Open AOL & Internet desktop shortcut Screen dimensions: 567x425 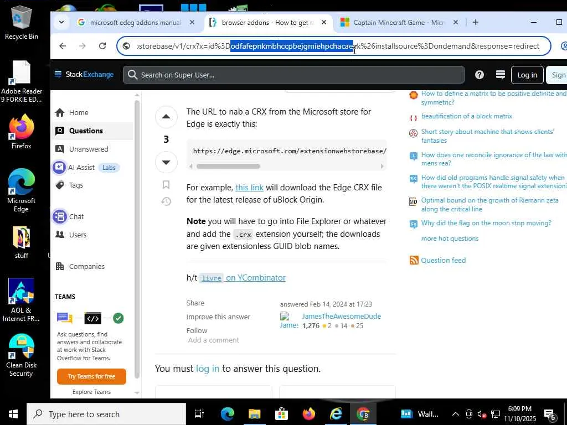22,300
